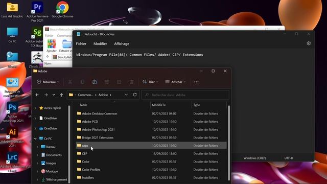Click the Notepad text path line
The image size is (327, 184).
139,55
